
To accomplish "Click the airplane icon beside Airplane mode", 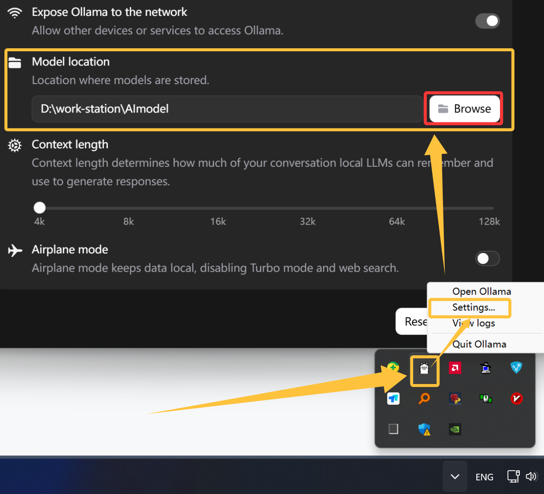I will pos(15,250).
